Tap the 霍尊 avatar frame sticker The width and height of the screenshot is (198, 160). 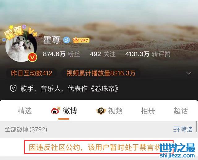click(x=15, y=32)
